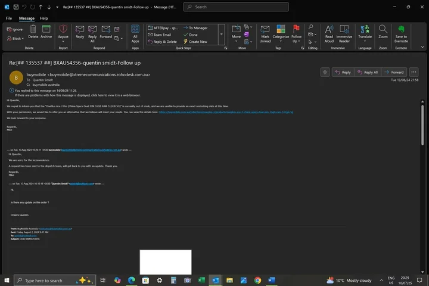Viewport: 429px width, 286px height.
Task: Click Send to OneNote icon
Action: pyautogui.click(x=247, y=35)
